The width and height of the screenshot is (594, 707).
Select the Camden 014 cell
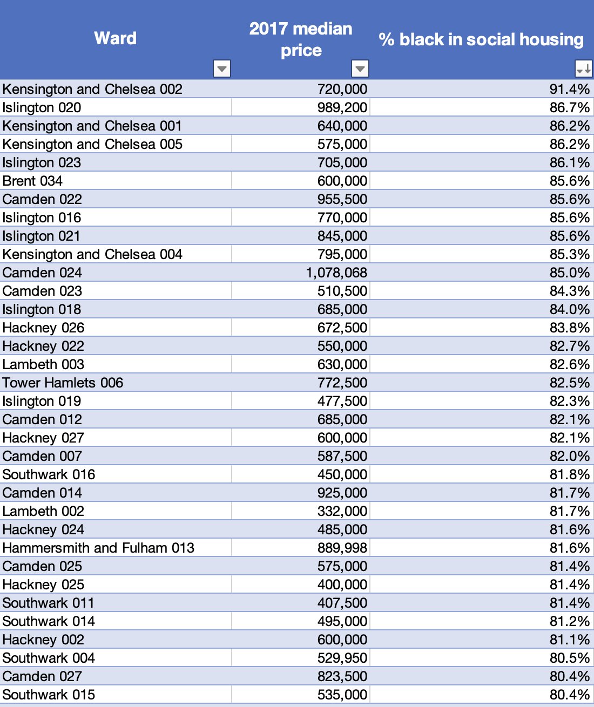coord(116,493)
